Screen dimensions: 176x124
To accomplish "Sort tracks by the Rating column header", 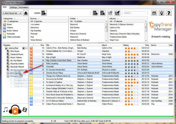I will coord(126,45).
